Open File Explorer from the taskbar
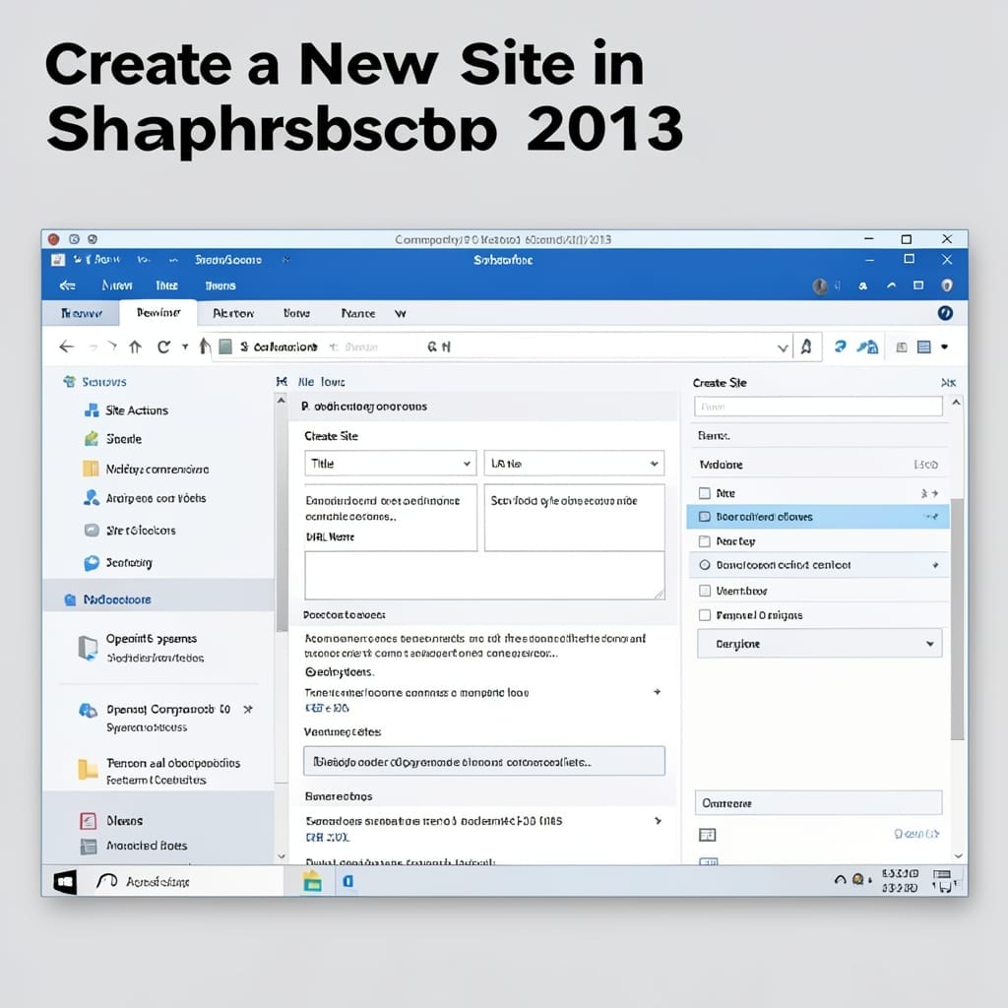This screenshot has height=1008, width=1008. pos(312,881)
